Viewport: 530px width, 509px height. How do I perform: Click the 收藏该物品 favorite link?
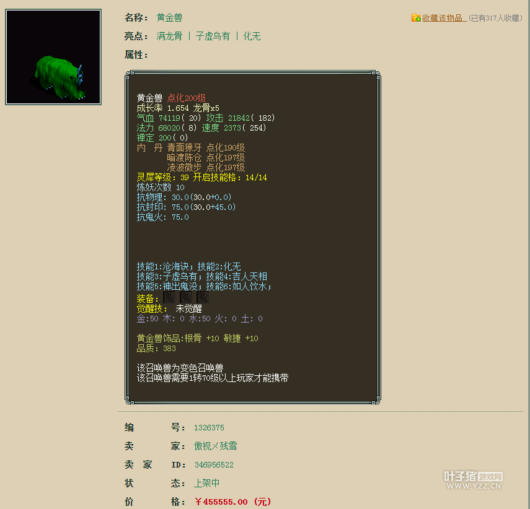pos(444,19)
